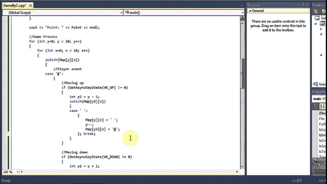The width and height of the screenshot is (327, 184).
Task: Click the y--; code line
Action: (x=89, y=125)
